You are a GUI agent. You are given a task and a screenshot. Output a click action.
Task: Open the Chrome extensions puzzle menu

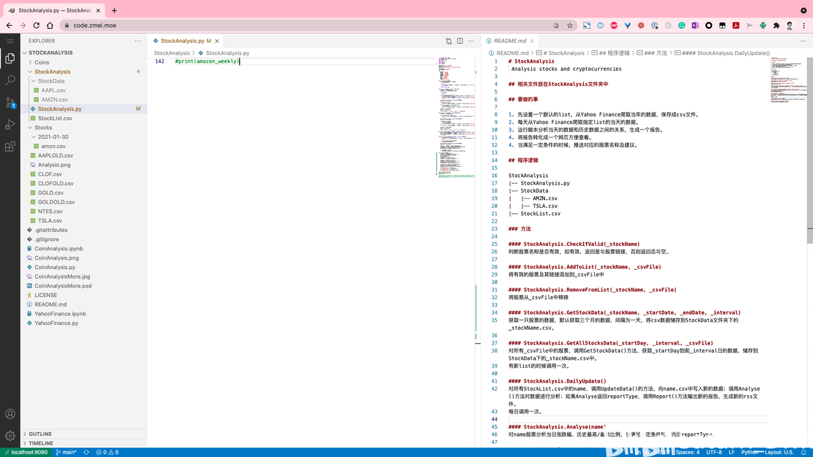click(x=776, y=25)
